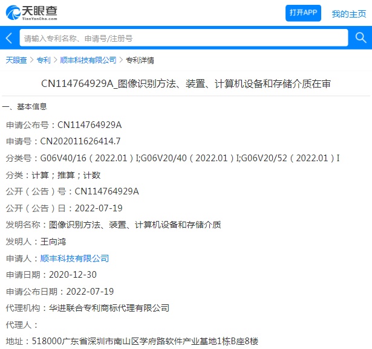The image size is (372, 349).
Task: Click the 代理人 label
Action: click(x=22, y=325)
